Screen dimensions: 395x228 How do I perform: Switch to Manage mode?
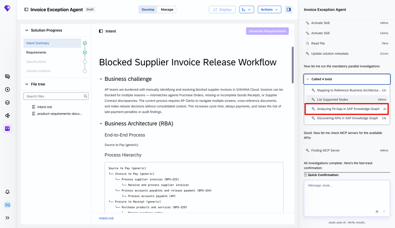click(x=167, y=10)
